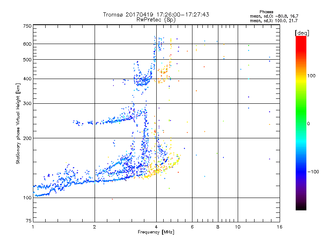Click the y-axis title 'Stationary phase Virtual Height [km]'
Viewport: 329px width, 247px height.
coord(18,123)
